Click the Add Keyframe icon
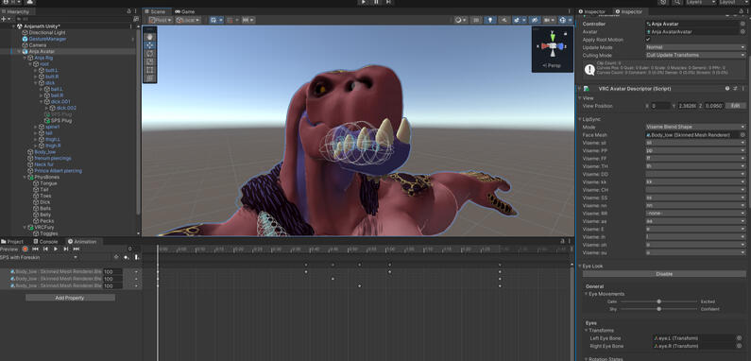Viewport: 751px width, 361px height. click(x=127, y=257)
